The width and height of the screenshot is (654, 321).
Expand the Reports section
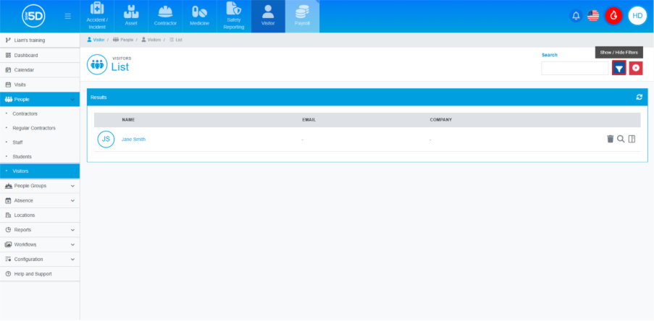(40, 230)
